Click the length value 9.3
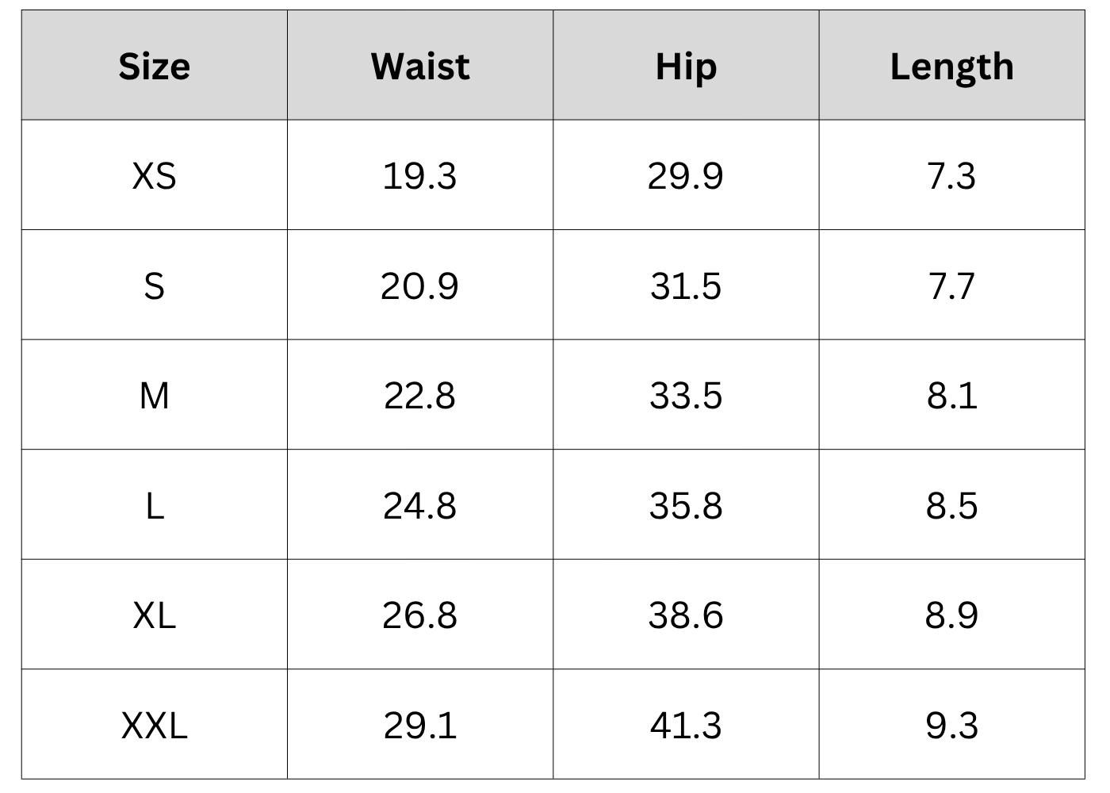This screenshot has height=793, width=1110. tap(951, 725)
